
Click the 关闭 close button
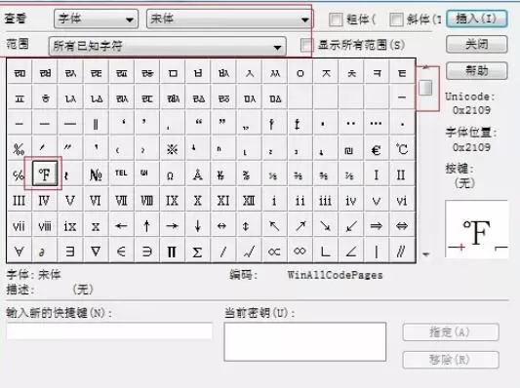476,44
